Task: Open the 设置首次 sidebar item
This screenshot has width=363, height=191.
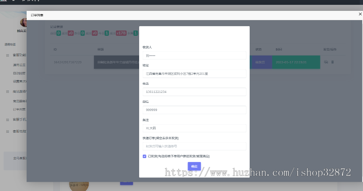Action: pyautogui.click(x=20, y=81)
